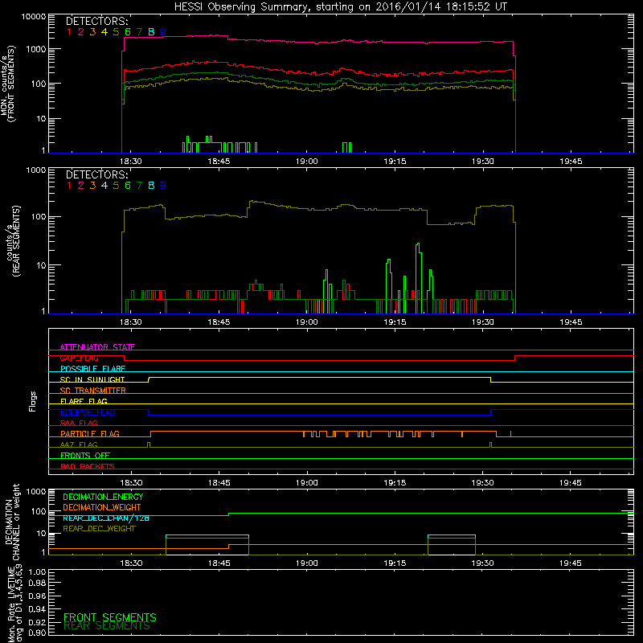
Task: Select detector 9 label in rear segments legend
Action: (x=163, y=186)
